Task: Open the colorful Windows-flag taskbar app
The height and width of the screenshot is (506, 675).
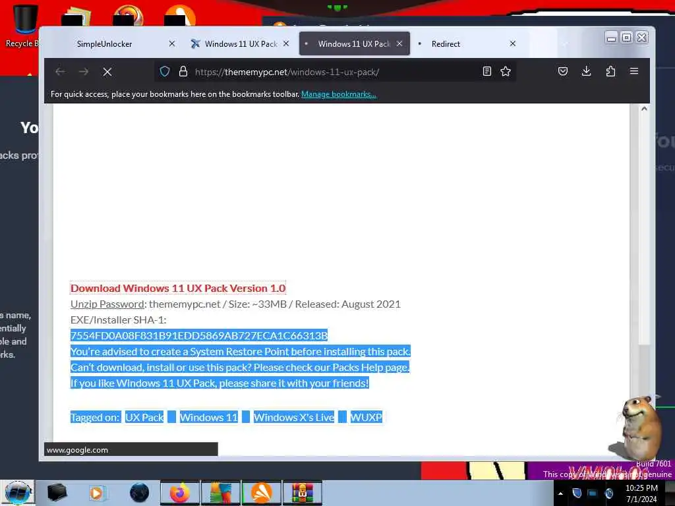Action: [x=220, y=493]
